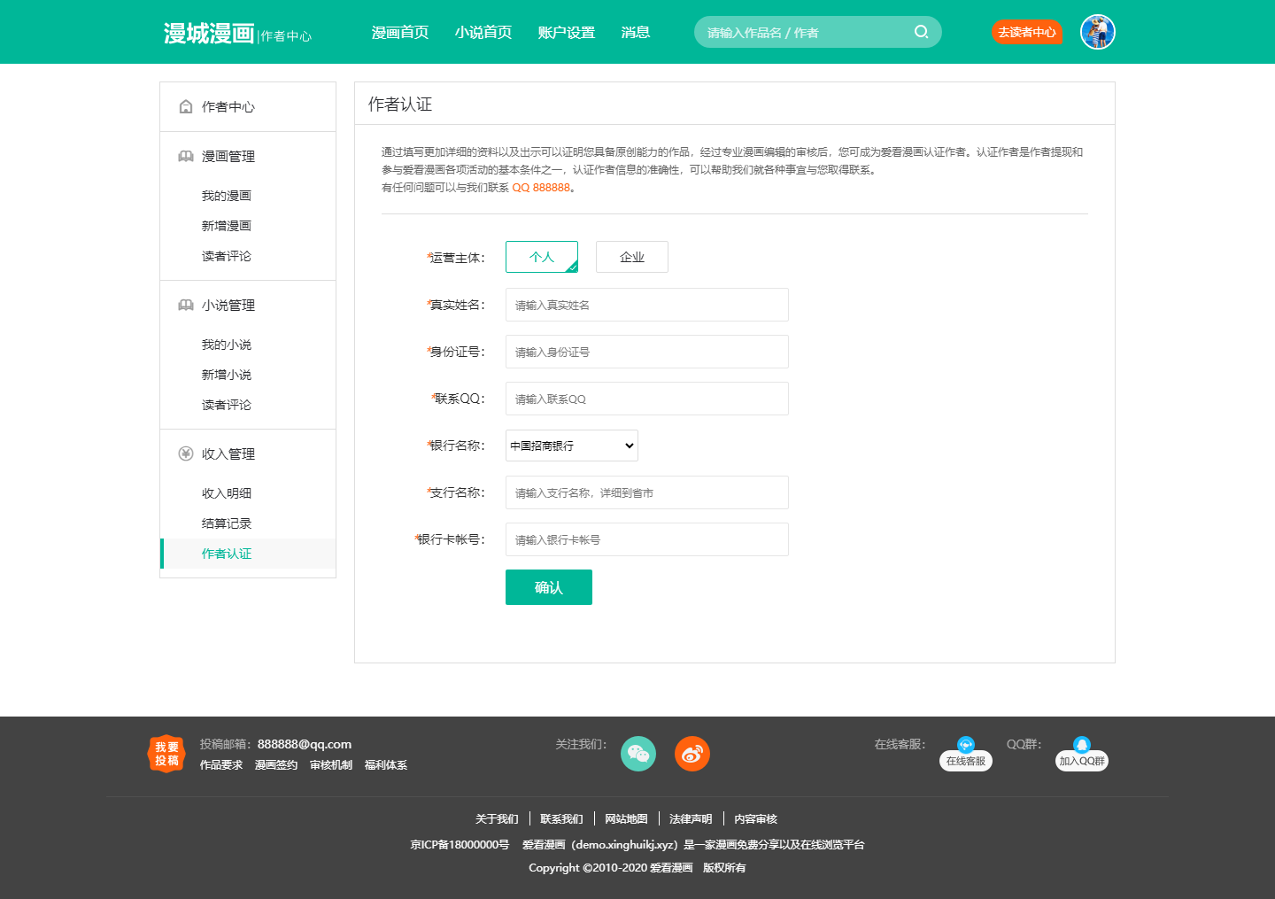The image size is (1275, 899).
Task: Open the 网站地图 footer link
Action: pyautogui.click(x=626, y=819)
